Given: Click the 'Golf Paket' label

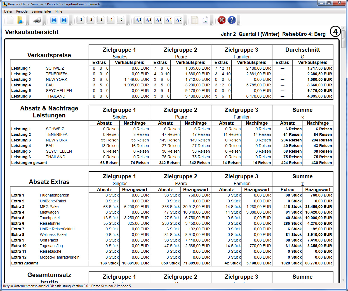Looking at the screenshot, I should pyautogui.click(x=49, y=240).
